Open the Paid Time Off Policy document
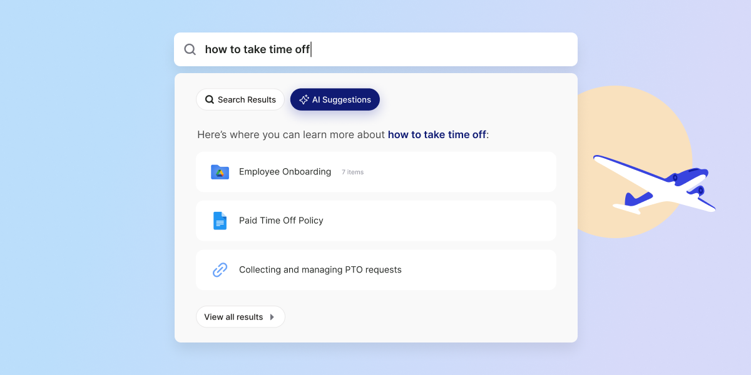 tap(281, 221)
